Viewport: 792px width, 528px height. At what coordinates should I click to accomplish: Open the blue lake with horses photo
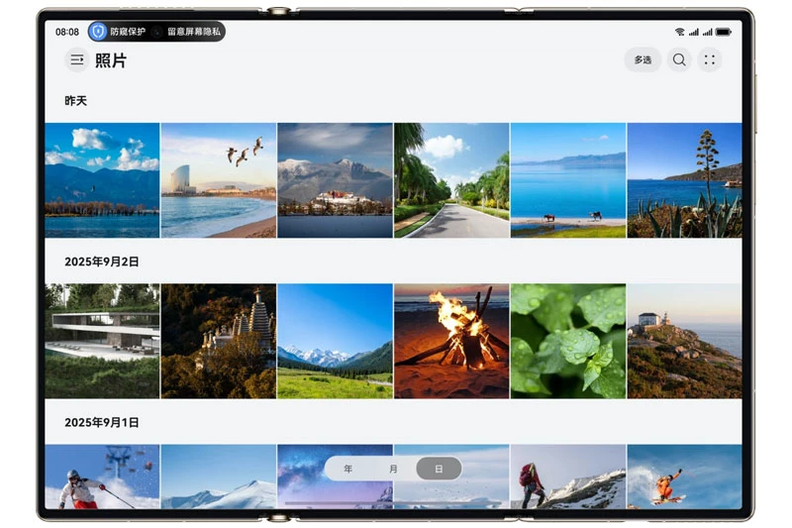click(x=568, y=180)
